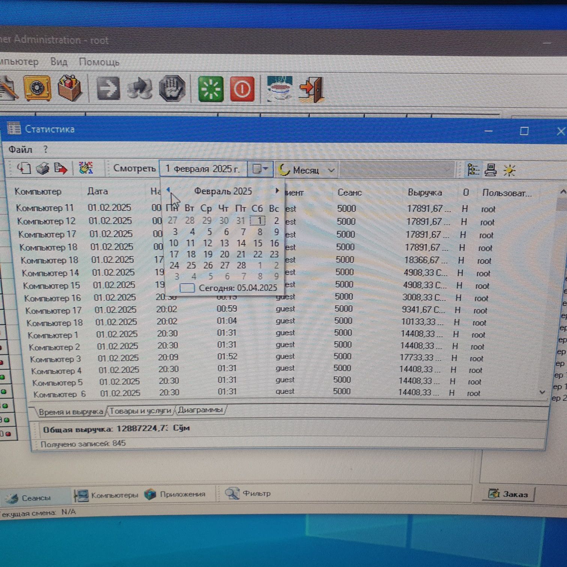Sort by the Выручка column header
567x567 pixels.
pyautogui.click(x=425, y=192)
